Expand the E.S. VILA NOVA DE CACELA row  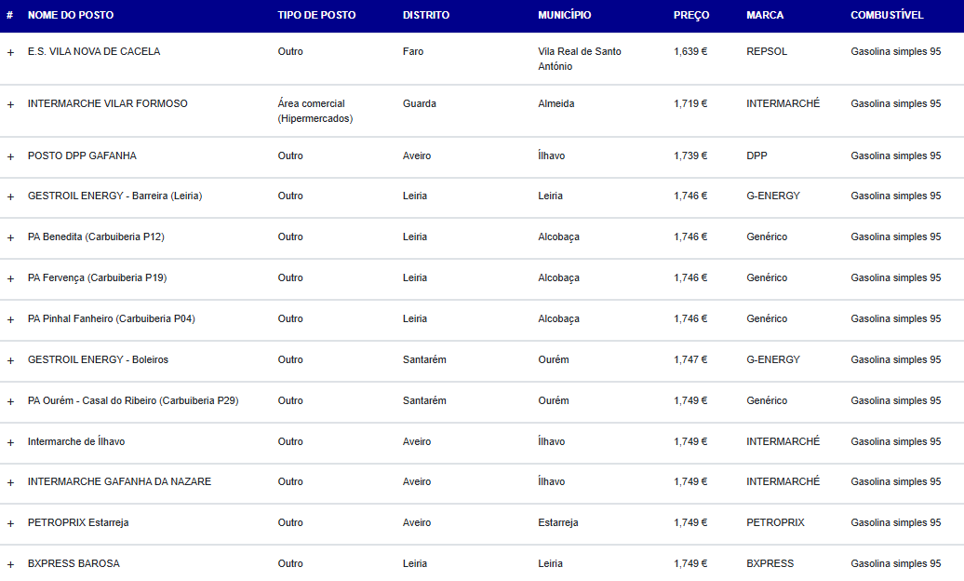point(10,53)
